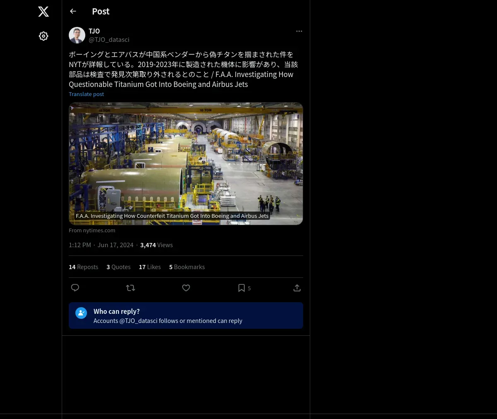Open TJO's profile avatar

coord(77,35)
